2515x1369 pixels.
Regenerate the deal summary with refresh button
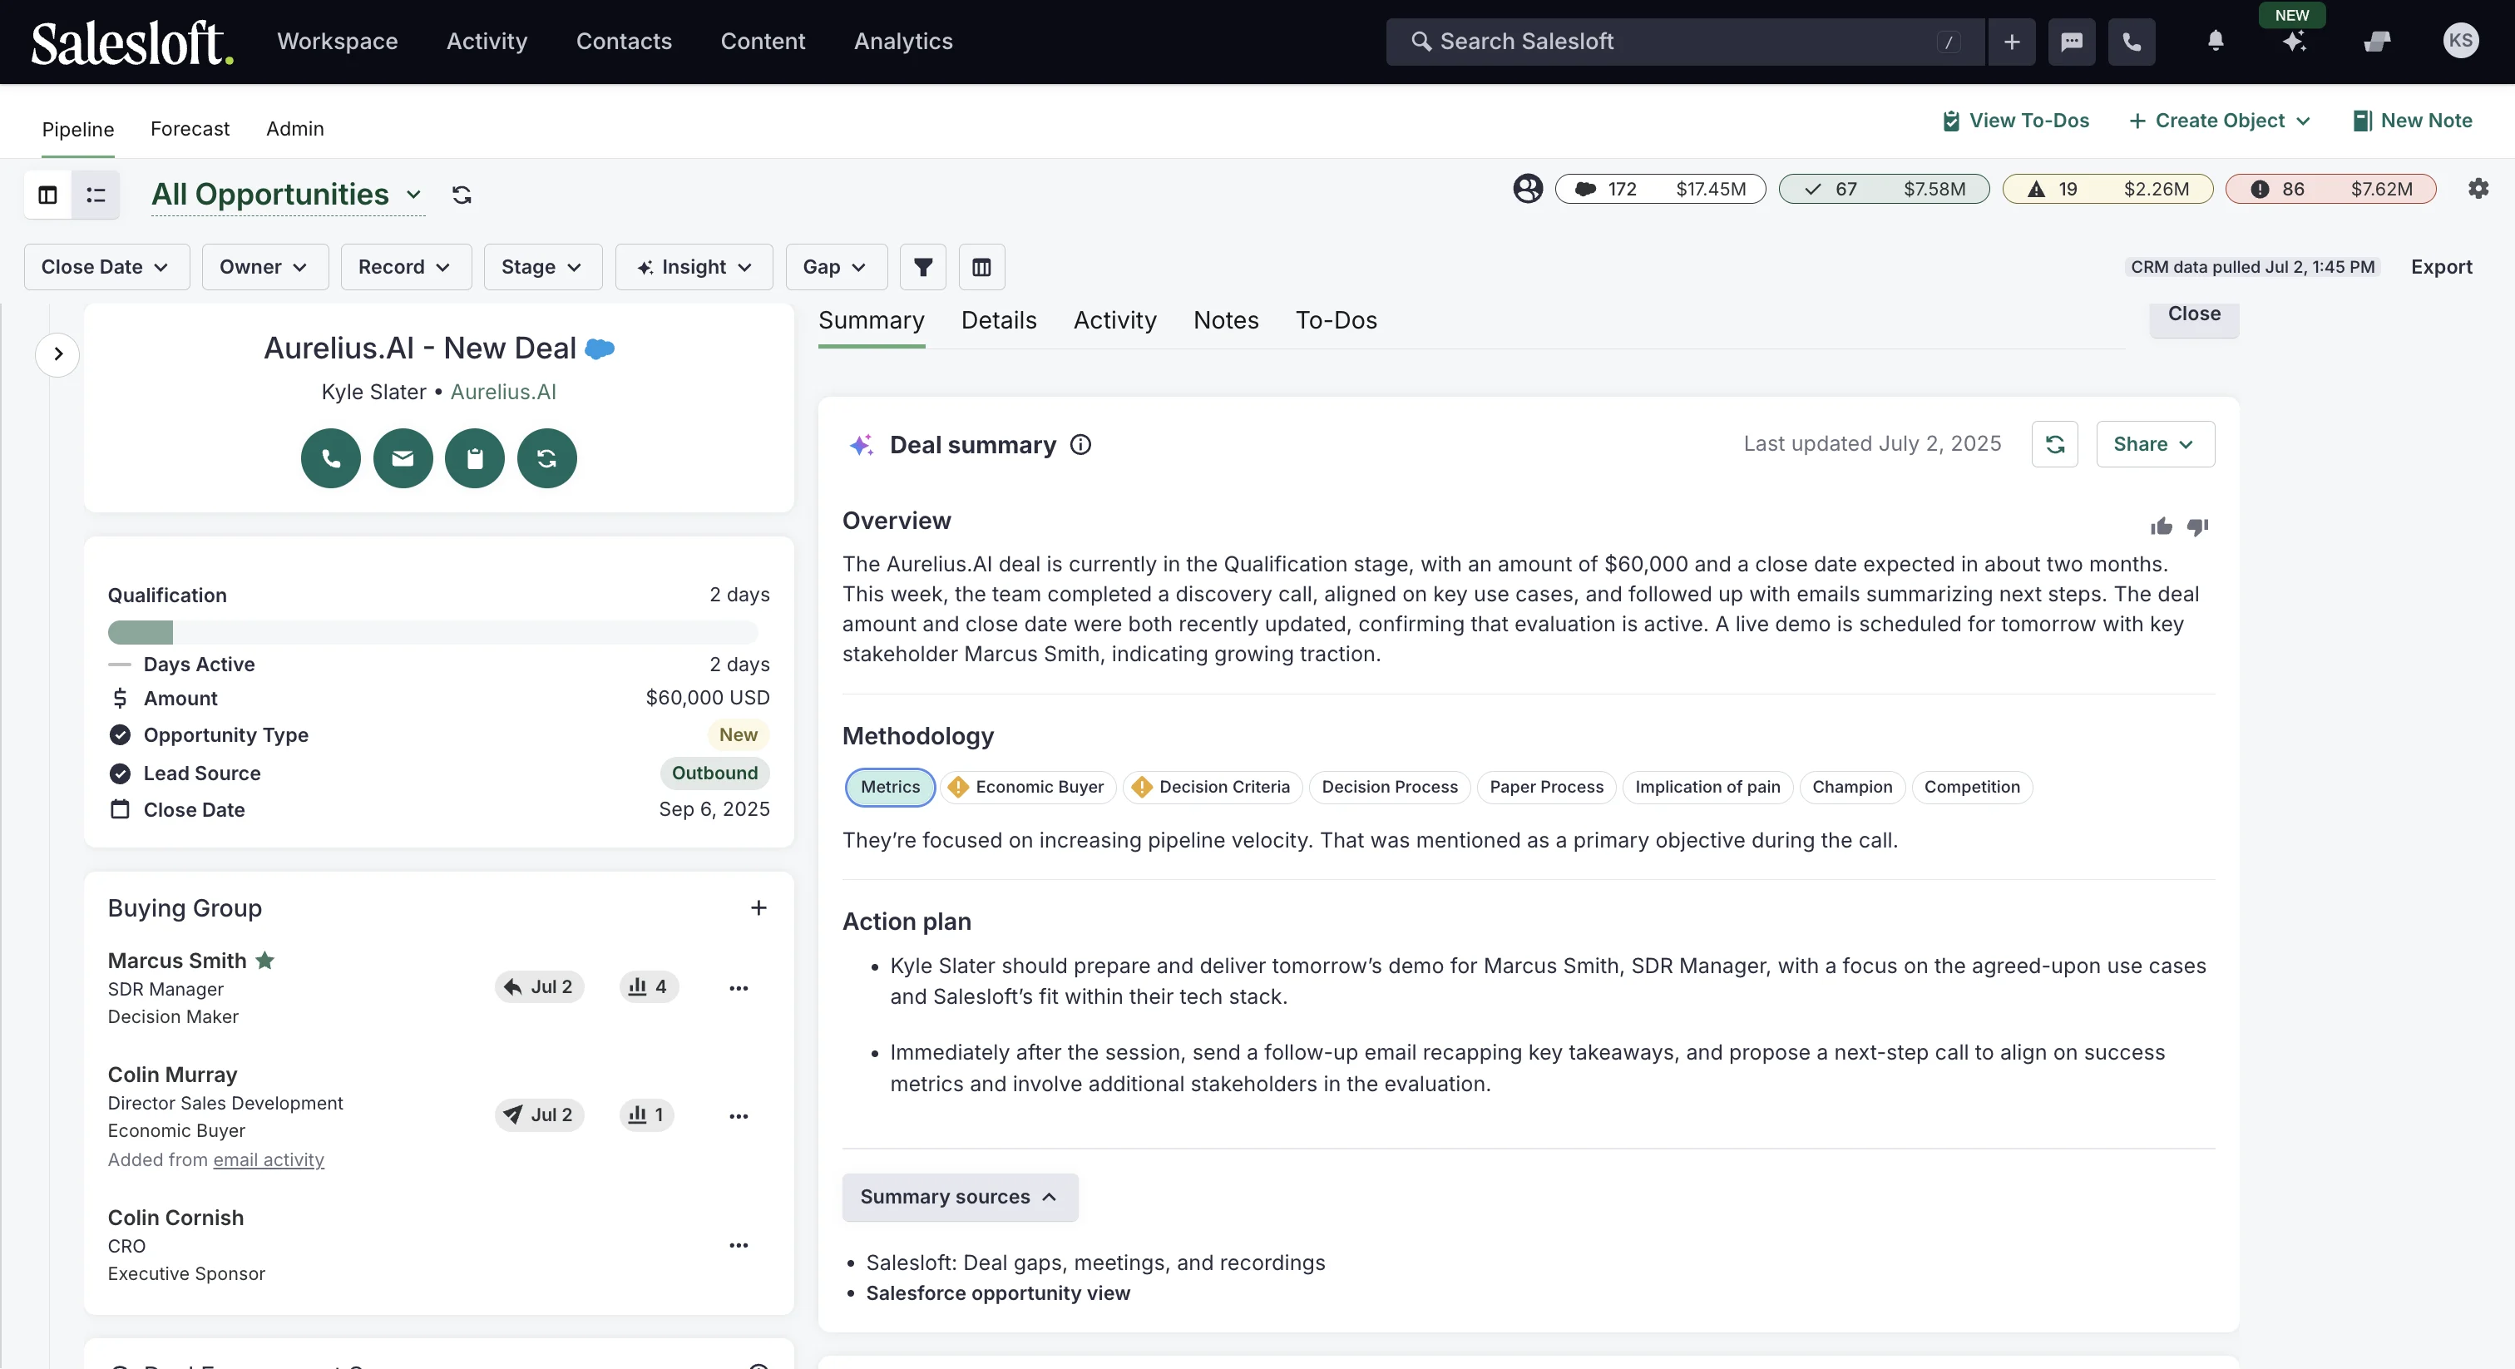[2054, 444]
